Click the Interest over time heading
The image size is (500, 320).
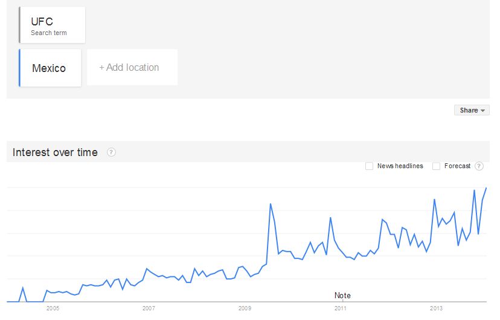(55, 152)
